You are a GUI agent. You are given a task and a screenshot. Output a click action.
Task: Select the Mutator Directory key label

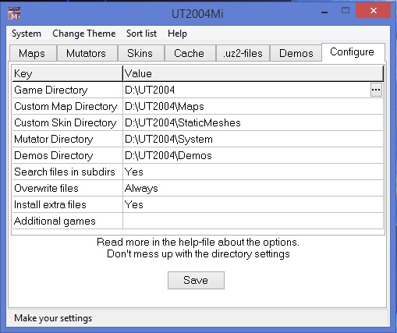click(x=67, y=139)
